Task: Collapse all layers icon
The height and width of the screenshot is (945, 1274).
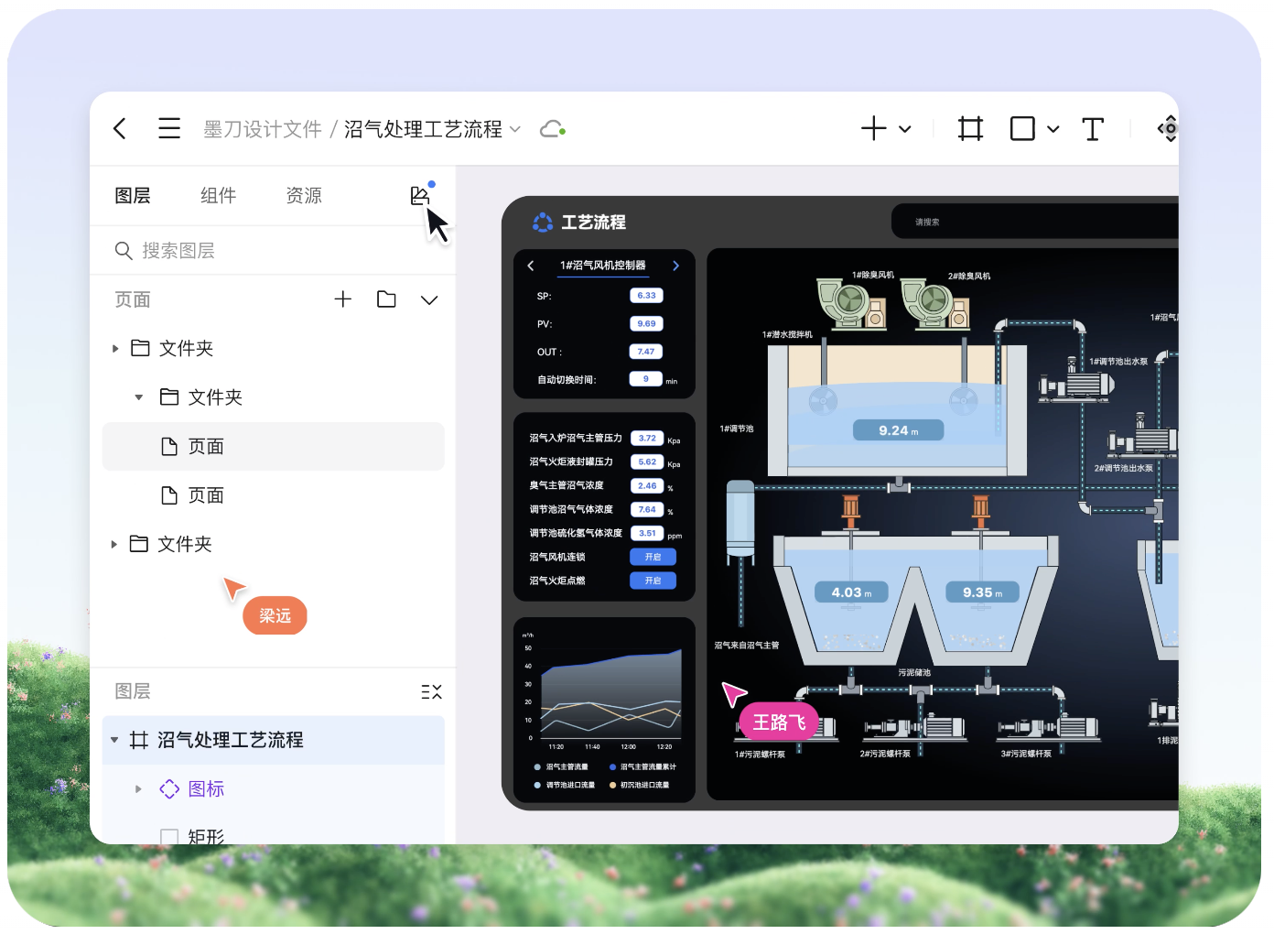Action: click(431, 692)
